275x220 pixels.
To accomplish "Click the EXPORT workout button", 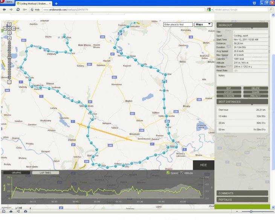I will [229, 92].
